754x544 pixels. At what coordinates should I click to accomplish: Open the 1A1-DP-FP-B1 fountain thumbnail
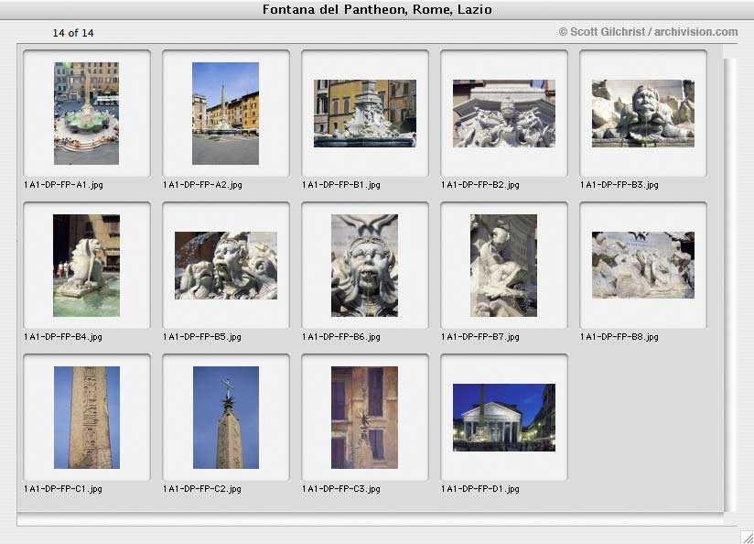click(x=365, y=114)
